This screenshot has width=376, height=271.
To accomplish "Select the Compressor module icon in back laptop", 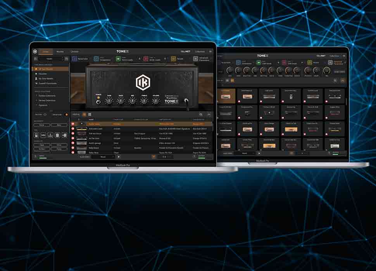I will click(x=238, y=62).
